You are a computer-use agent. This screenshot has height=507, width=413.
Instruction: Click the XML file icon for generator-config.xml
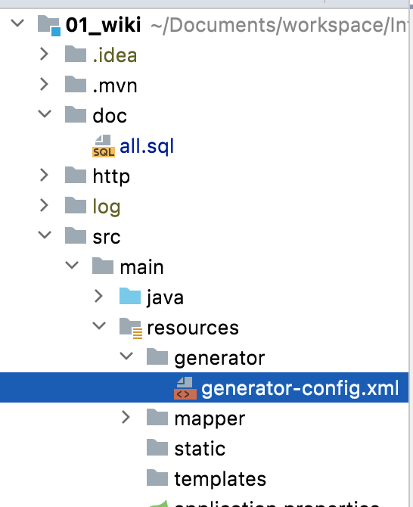click(x=185, y=388)
